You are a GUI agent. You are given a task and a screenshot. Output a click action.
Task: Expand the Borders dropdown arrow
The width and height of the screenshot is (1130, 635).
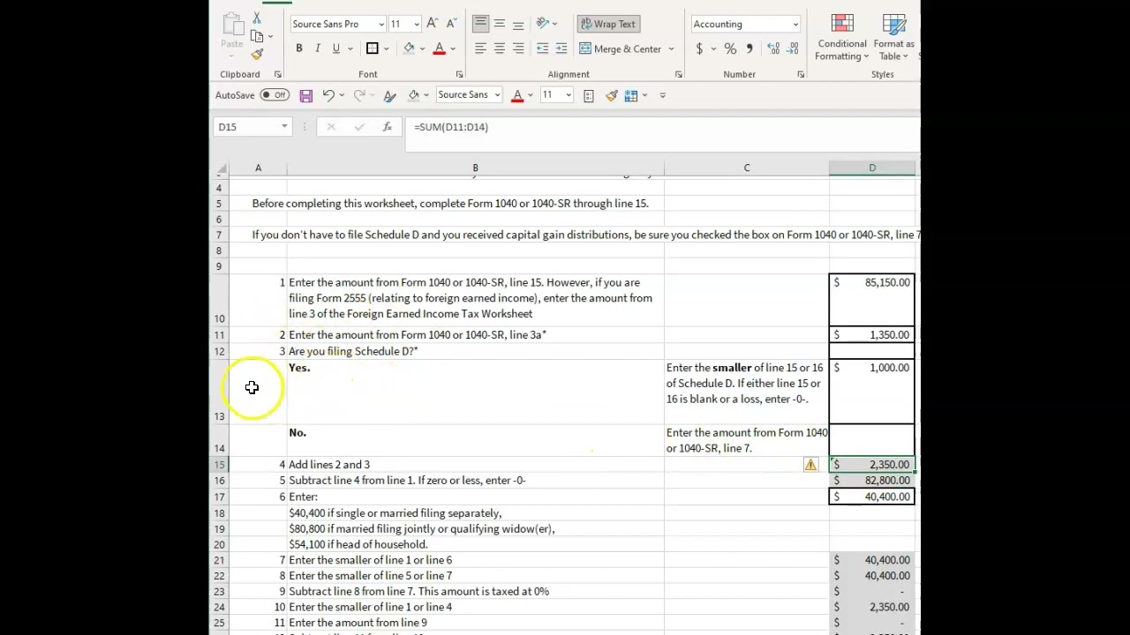pos(386,49)
